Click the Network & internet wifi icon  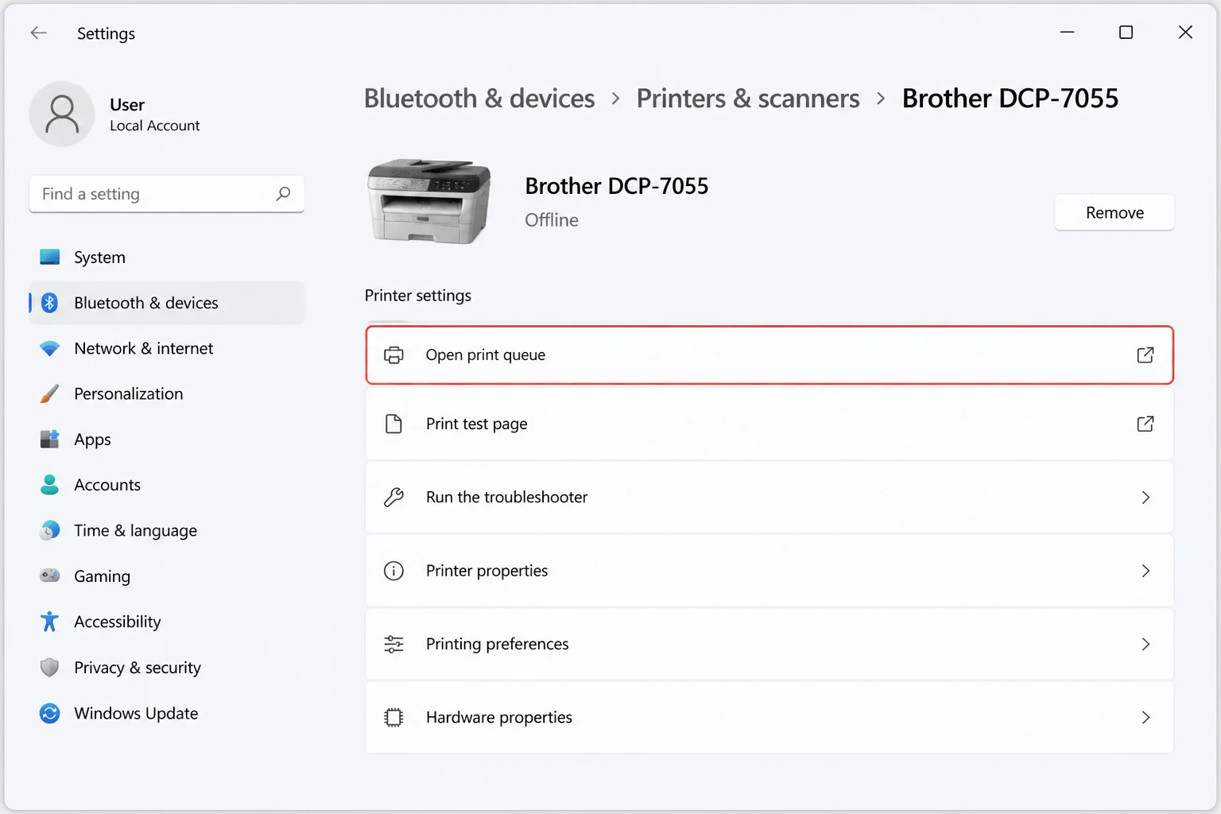click(x=49, y=348)
